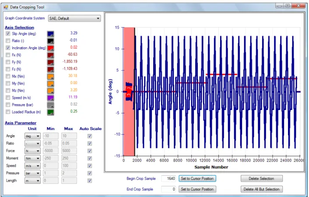This screenshot has height=197, width=309.
Task: Toggle Auto Scale for Ratio
Action: click(90, 143)
